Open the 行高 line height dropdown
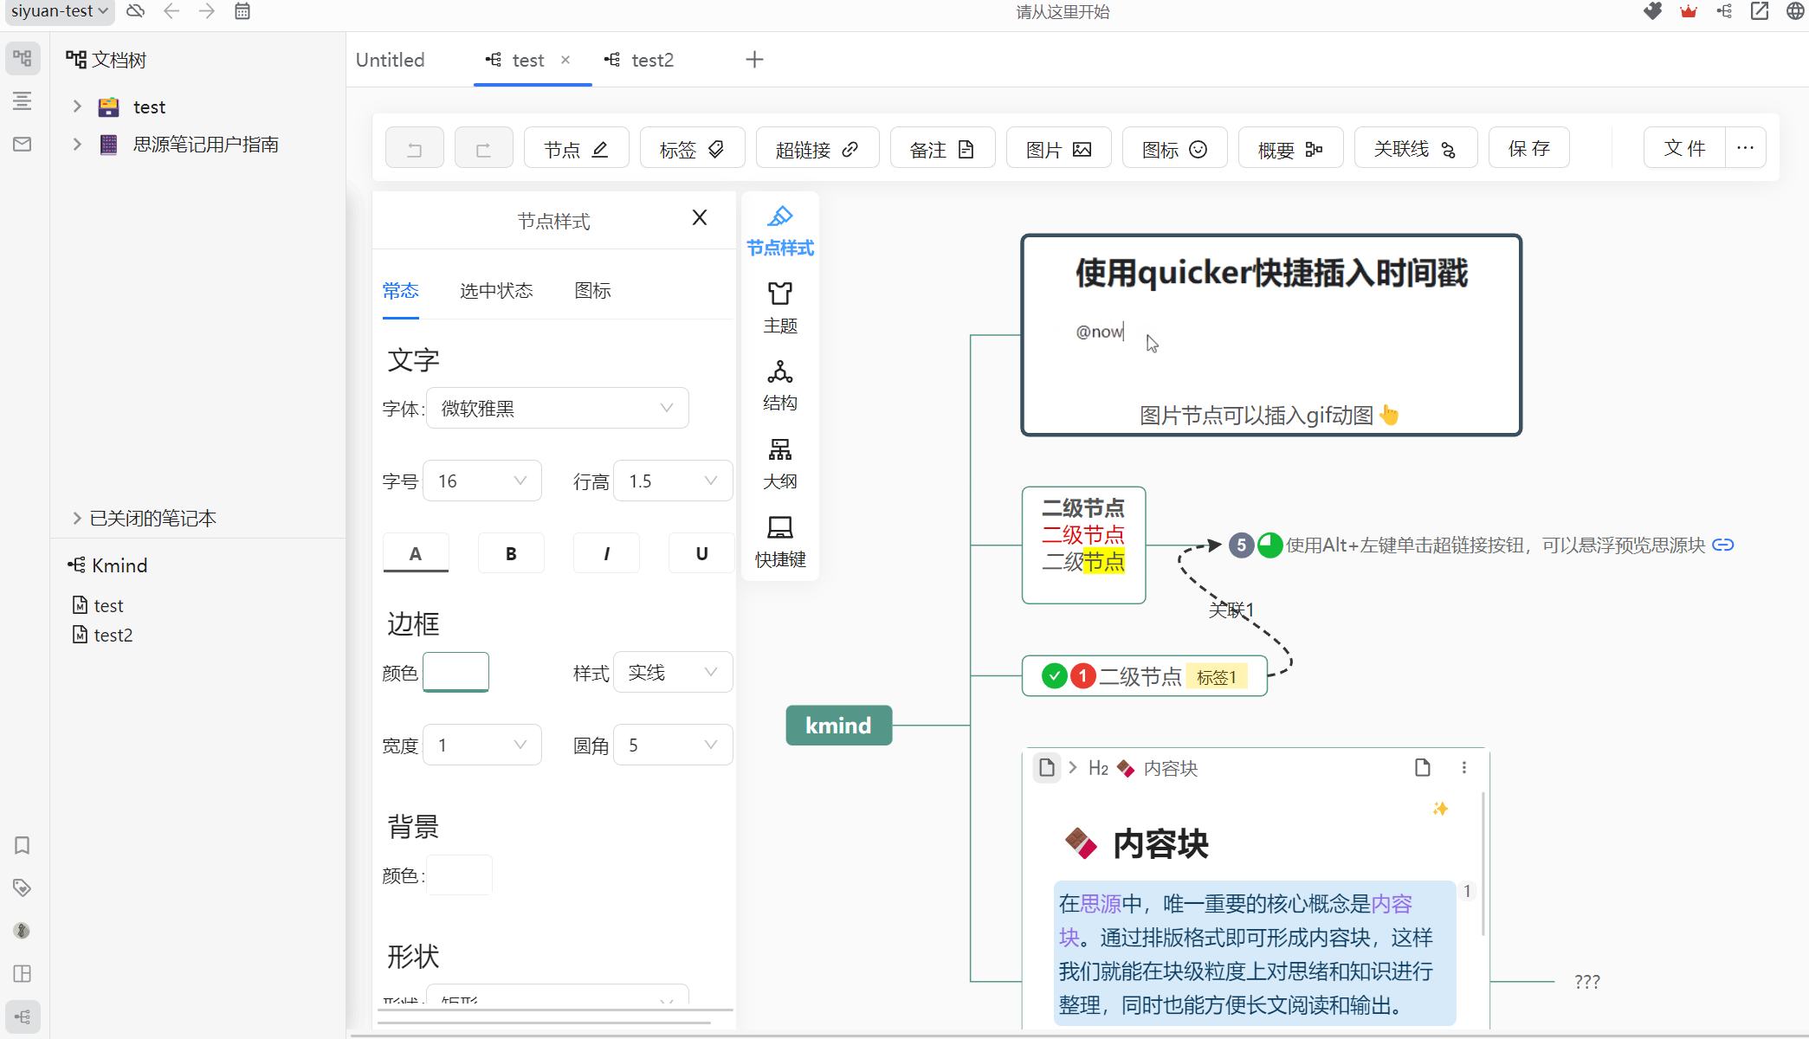The image size is (1809, 1039). pyautogui.click(x=673, y=481)
